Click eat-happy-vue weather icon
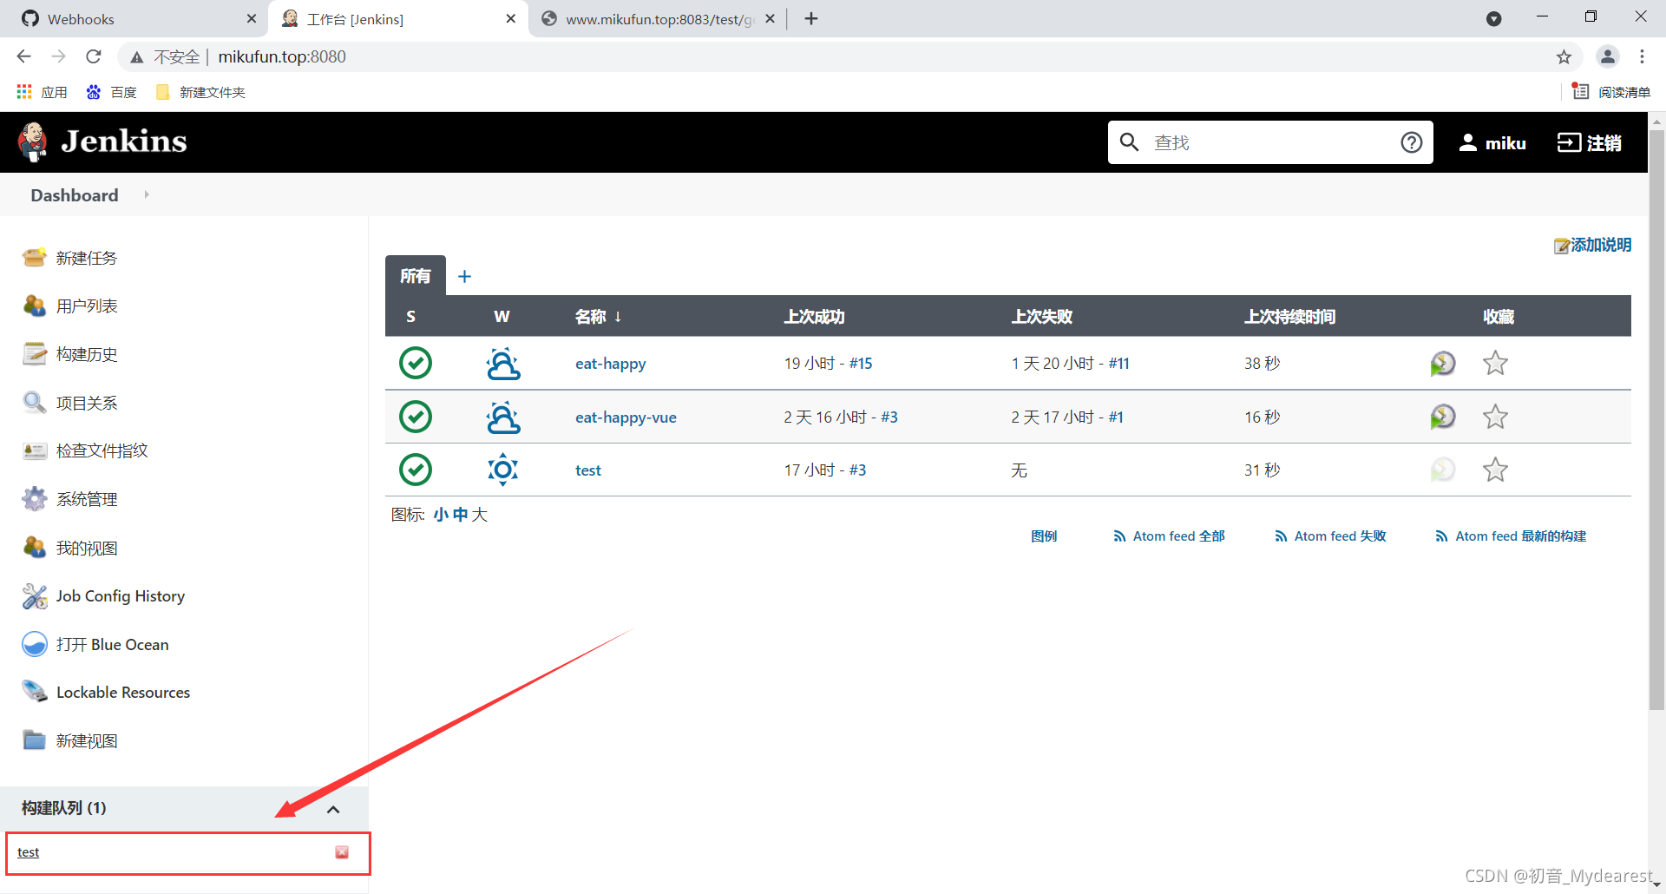This screenshot has height=894, width=1666. [503, 417]
